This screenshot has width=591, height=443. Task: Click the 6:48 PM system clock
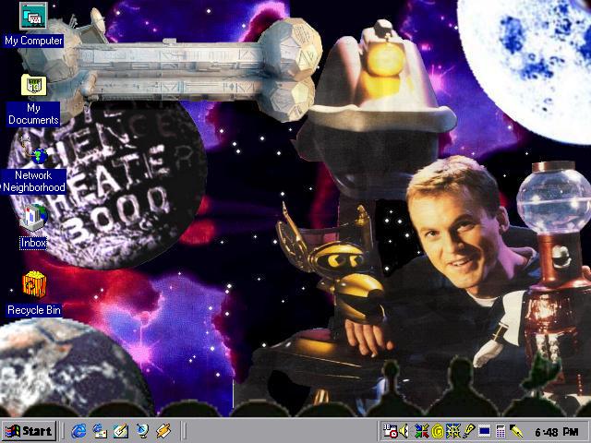point(556,432)
